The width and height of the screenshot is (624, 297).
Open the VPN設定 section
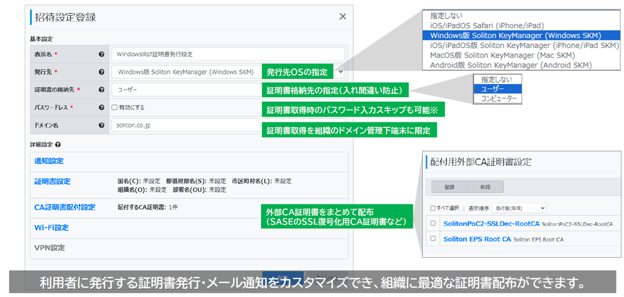coord(49,248)
